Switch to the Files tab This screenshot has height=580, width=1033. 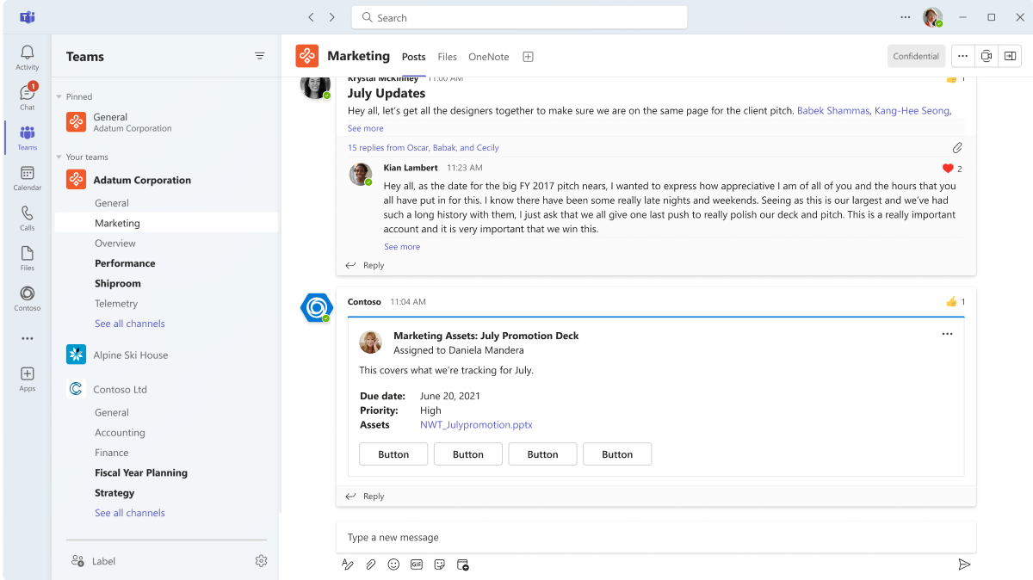click(x=447, y=57)
